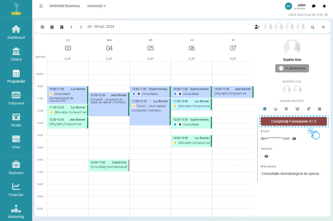This screenshot has width=333, height=221.
Task: Switch to the patient images tab
Action: [x=275, y=109]
